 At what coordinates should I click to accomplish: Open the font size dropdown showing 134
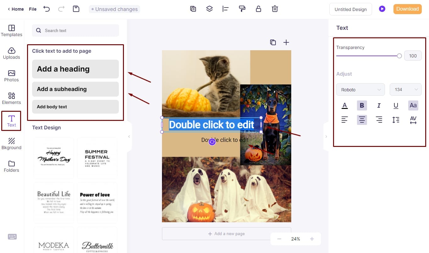point(406,89)
